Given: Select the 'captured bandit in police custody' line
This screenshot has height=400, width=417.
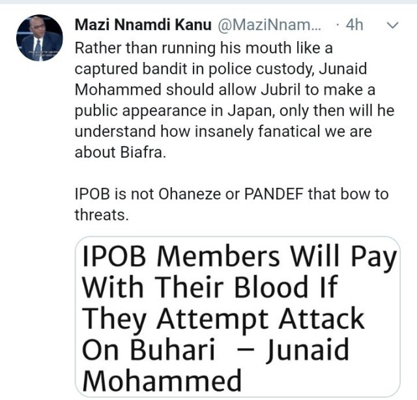Looking at the screenshot, I should (x=221, y=69).
